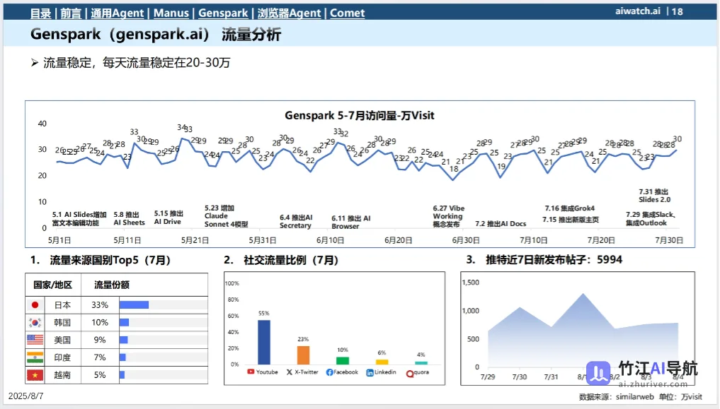The width and height of the screenshot is (720, 409).
Task: Click the 5.15 推出 AI Drive annotation
Action: pos(168,218)
